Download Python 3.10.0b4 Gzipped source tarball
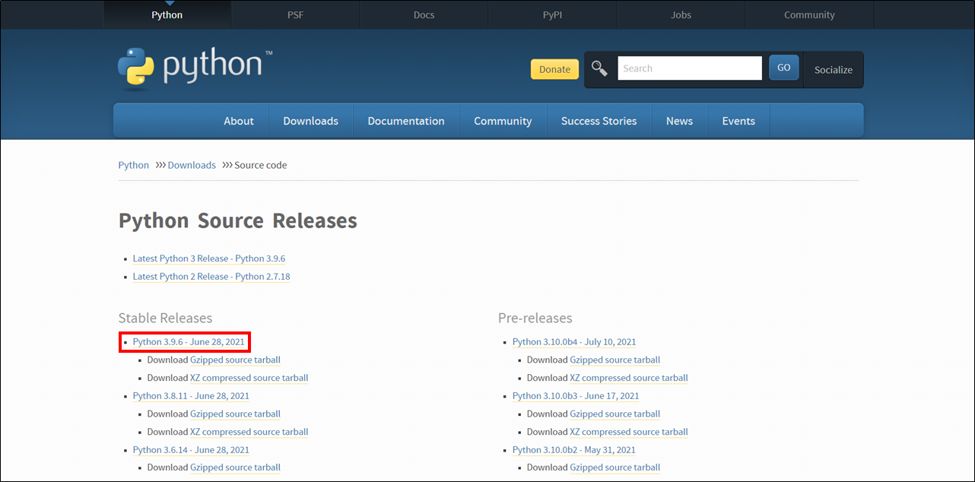The height and width of the screenshot is (482, 975). [x=615, y=360]
